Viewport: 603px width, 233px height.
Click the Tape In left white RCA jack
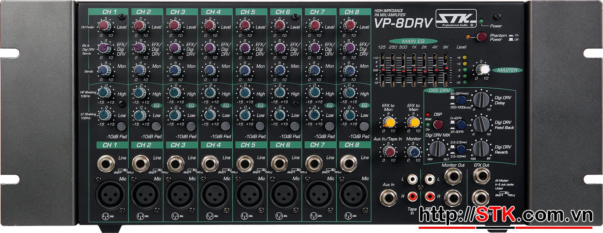click(x=412, y=180)
